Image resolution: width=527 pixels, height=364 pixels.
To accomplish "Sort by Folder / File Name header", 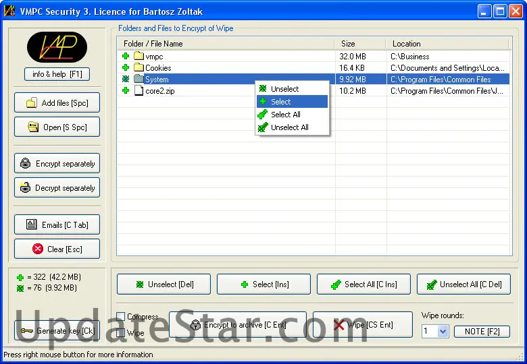I will click(226, 44).
